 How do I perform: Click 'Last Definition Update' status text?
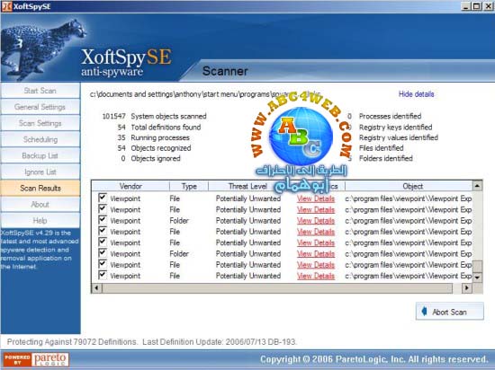pos(220,342)
